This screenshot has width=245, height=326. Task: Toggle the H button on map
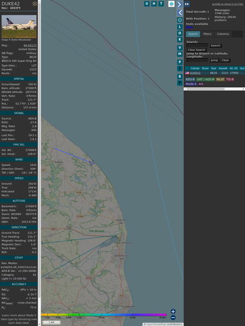(x=154, y=4)
